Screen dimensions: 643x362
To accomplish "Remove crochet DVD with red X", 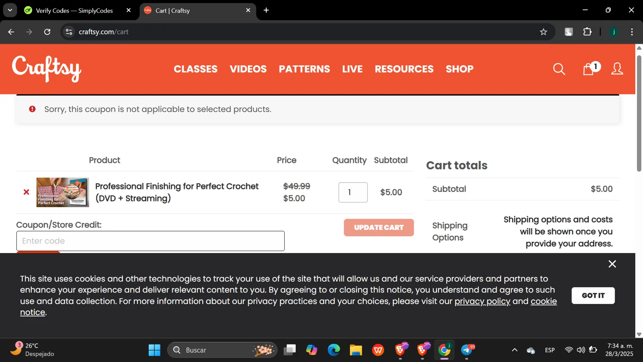I will pyautogui.click(x=26, y=192).
